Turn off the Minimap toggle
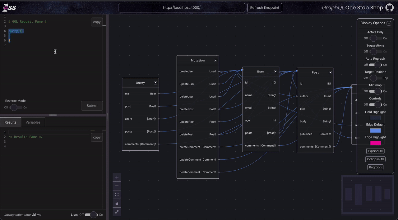The width and height of the screenshot is (398, 220). click(375, 91)
